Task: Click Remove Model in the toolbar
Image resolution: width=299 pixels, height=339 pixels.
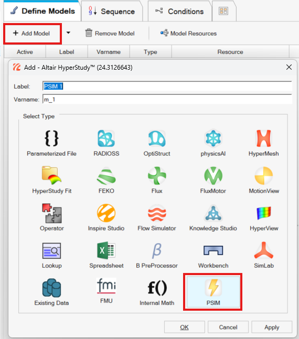Action: click(x=110, y=34)
